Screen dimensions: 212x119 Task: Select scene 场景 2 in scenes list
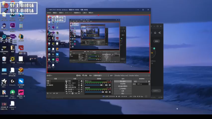coord(55,83)
